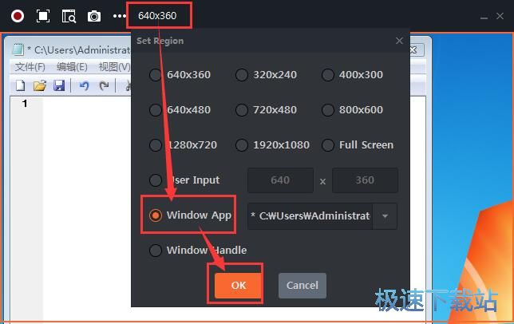This screenshot has width=514, height=324.
Task: Close the Set Region dialog
Action: point(399,41)
